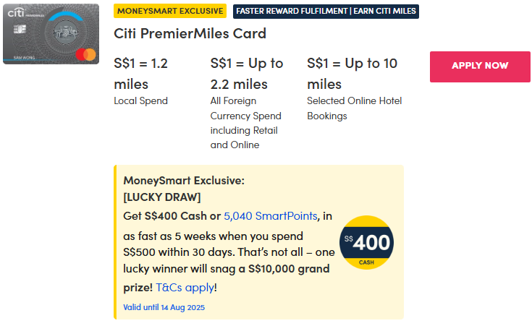Click the S$1 = 1.2 miles rate
The height and width of the screenshot is (326, 532).
point(141,73)
